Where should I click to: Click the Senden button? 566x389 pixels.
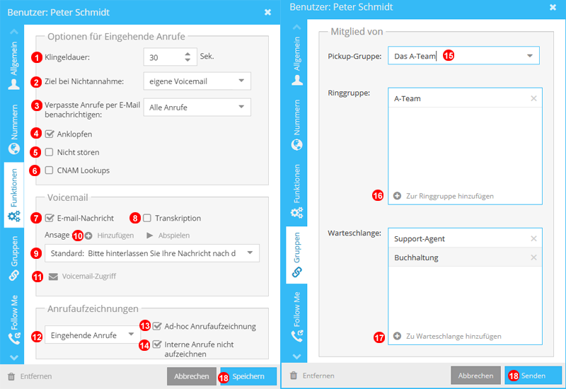(x=533, y=376)
